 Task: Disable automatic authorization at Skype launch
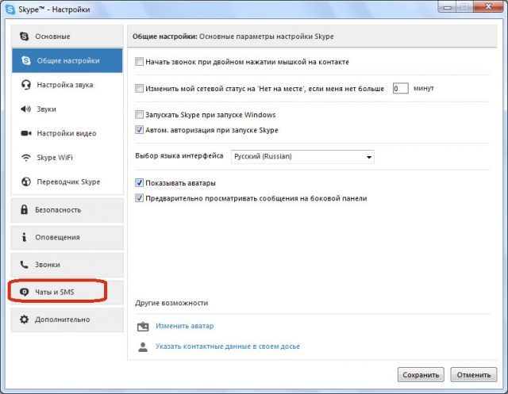coord(139,130)
